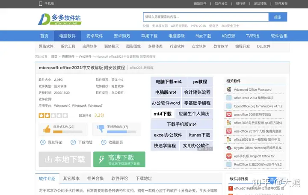Open 安卓游戏 in main navigation
Image resolution: width=308 pixels, height=195 pixels.
coord(122,36)
